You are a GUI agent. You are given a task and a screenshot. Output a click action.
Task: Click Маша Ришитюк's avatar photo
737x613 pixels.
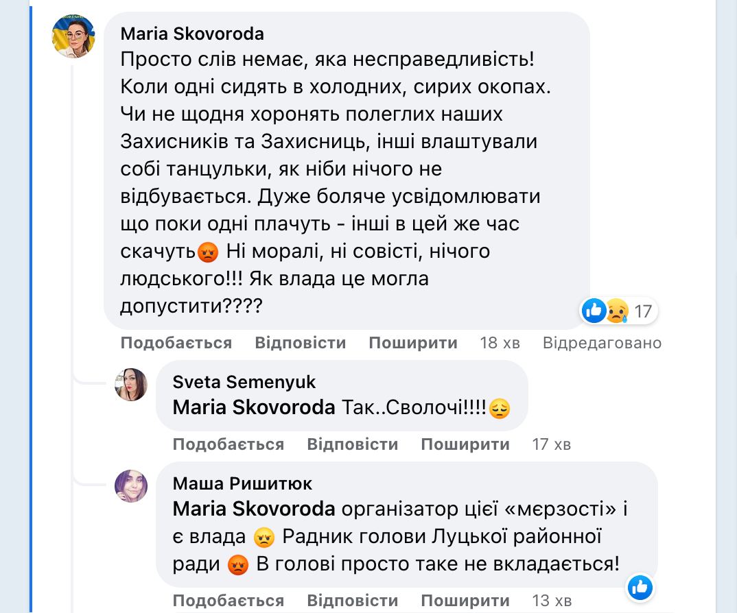coord(130,486)
